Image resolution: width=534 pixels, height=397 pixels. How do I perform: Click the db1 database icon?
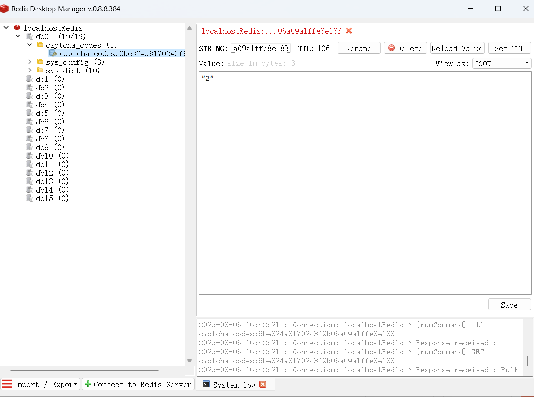pos(30,79)
